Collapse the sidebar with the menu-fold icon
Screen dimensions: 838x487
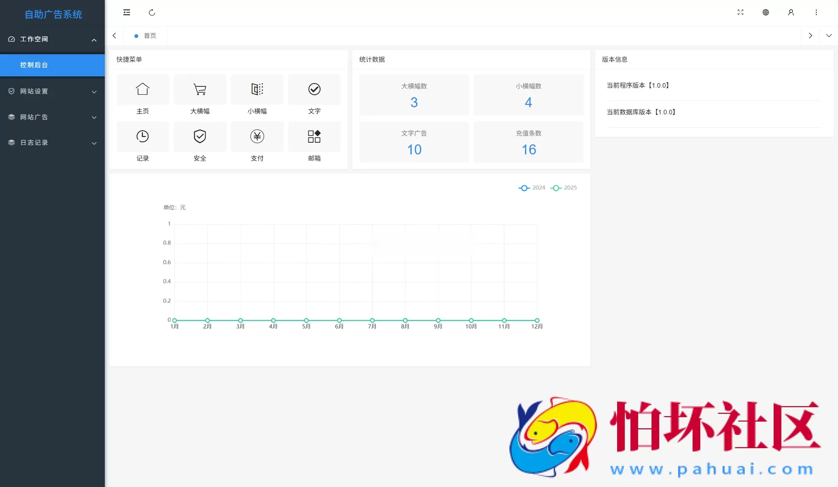coord(127,13)
